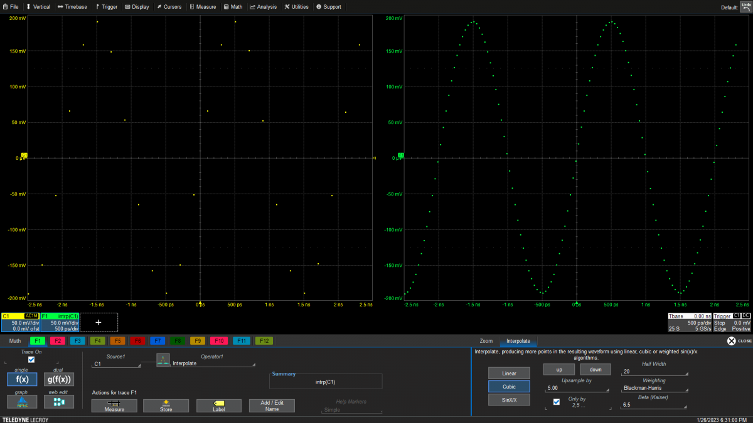Select single f(x) function mode
Viewport: 753px width, 423px height.
point(22,379)
